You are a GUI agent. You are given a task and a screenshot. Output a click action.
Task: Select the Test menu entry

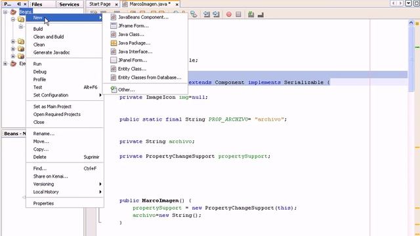[x=64, y=87]
